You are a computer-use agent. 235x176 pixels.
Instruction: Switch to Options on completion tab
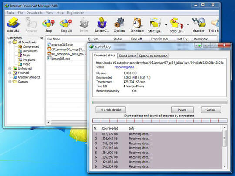153,56
